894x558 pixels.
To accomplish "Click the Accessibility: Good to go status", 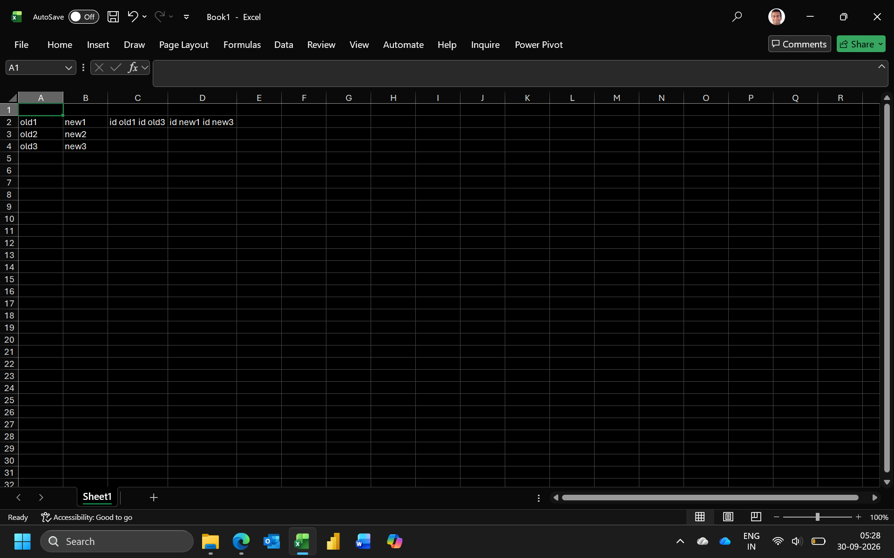I will pos(87,517).
